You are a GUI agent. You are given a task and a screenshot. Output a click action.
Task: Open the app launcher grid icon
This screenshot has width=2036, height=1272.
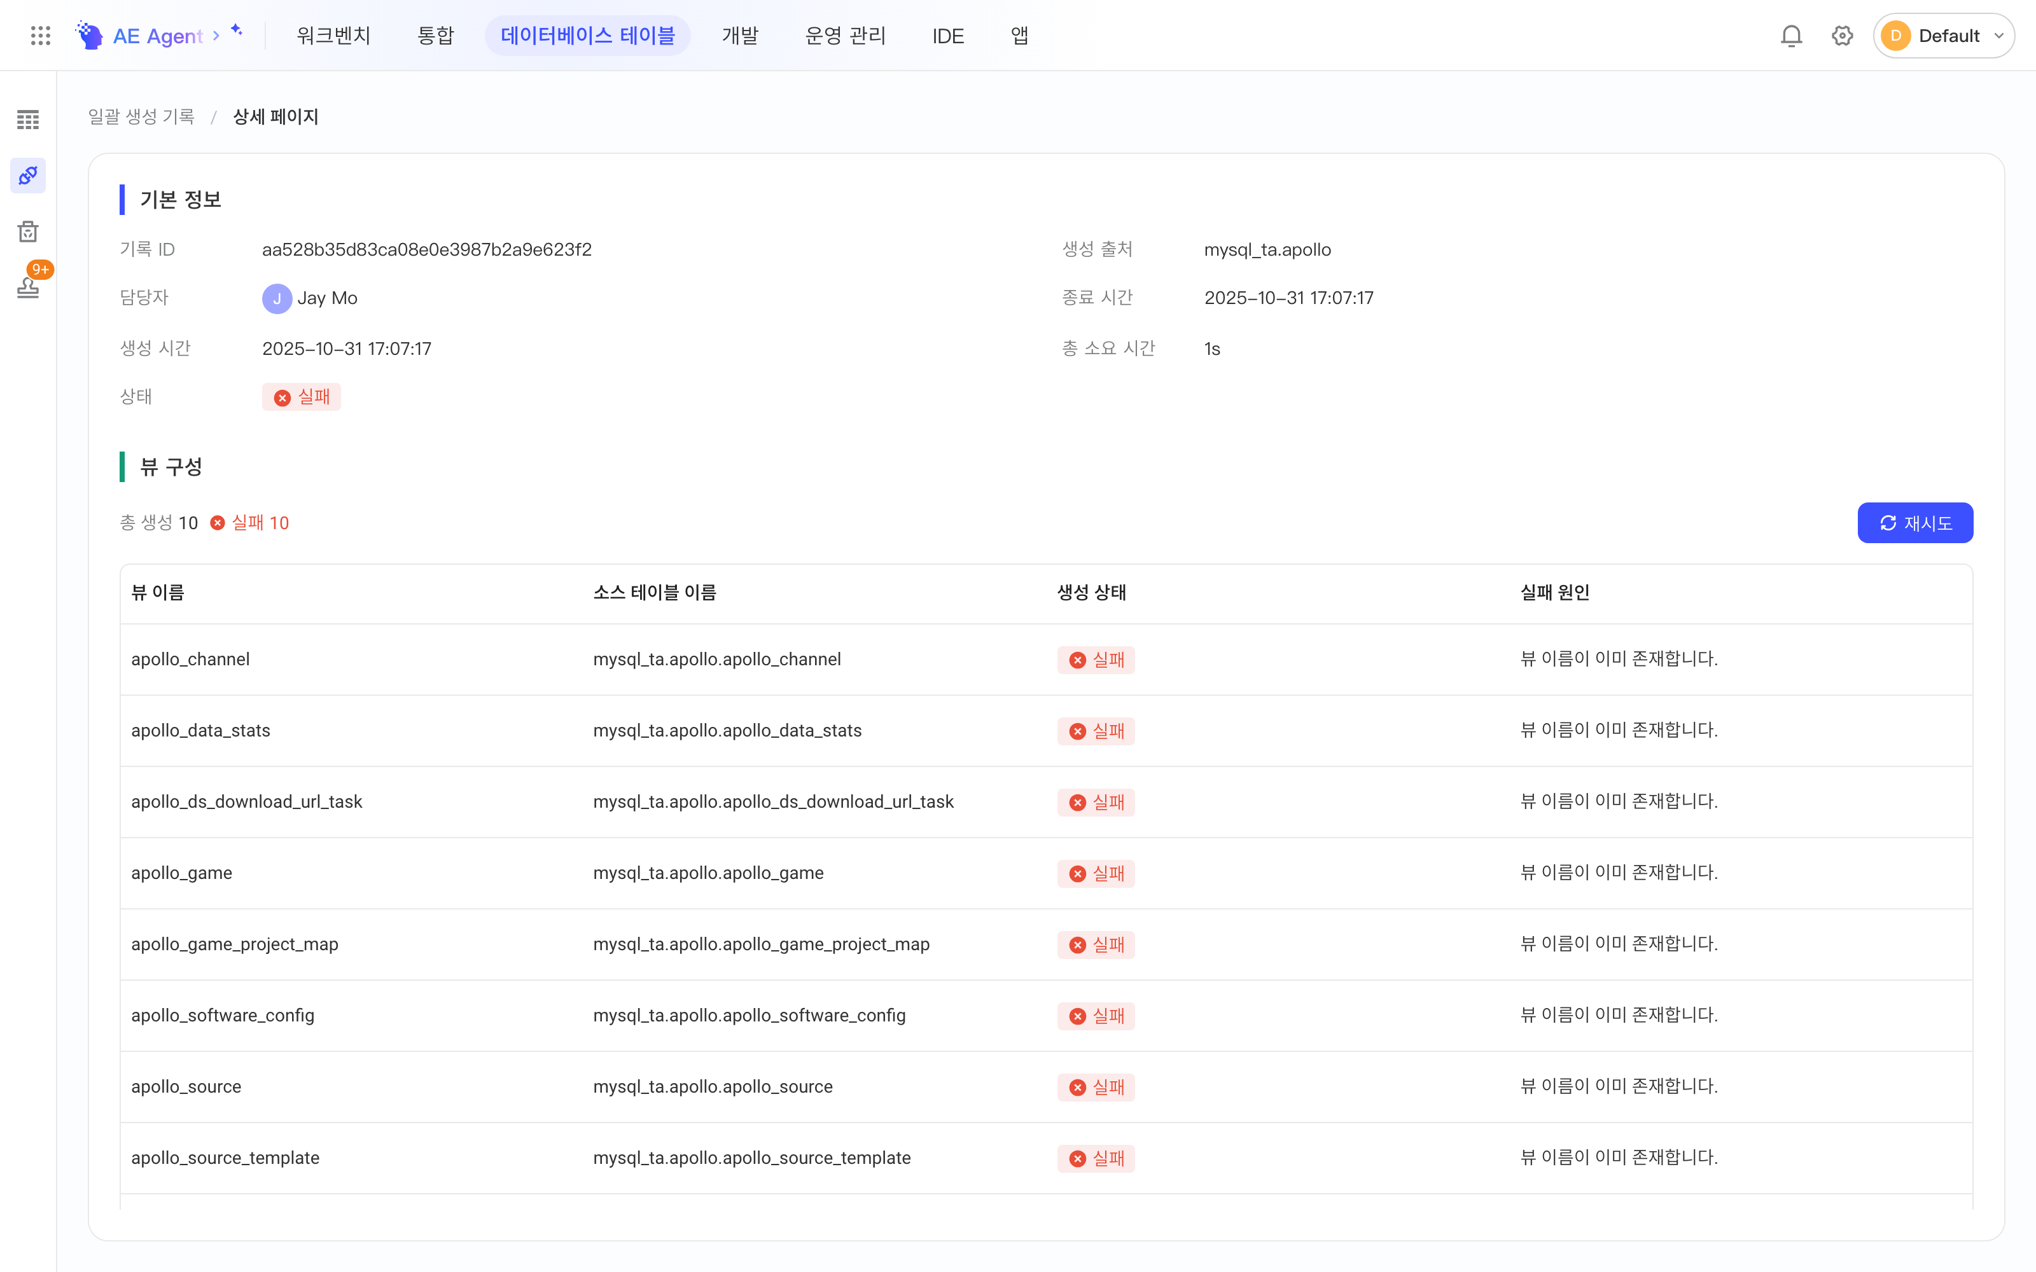[x=40, y=36]
